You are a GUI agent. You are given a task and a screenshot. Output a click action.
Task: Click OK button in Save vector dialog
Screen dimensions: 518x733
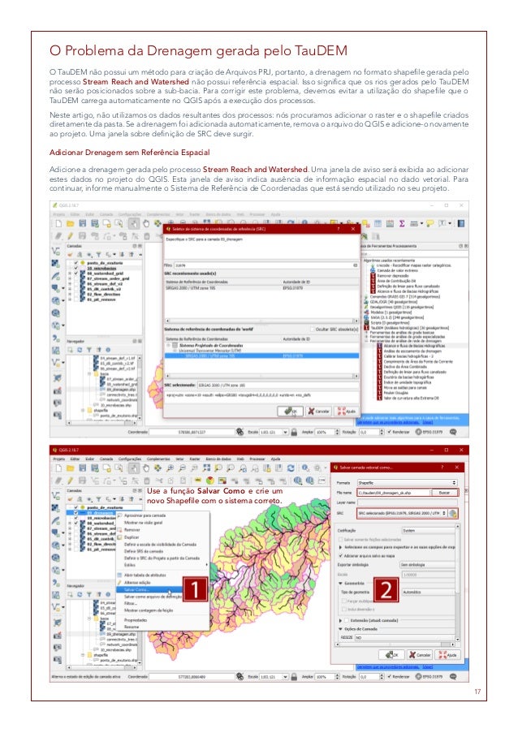392,655
